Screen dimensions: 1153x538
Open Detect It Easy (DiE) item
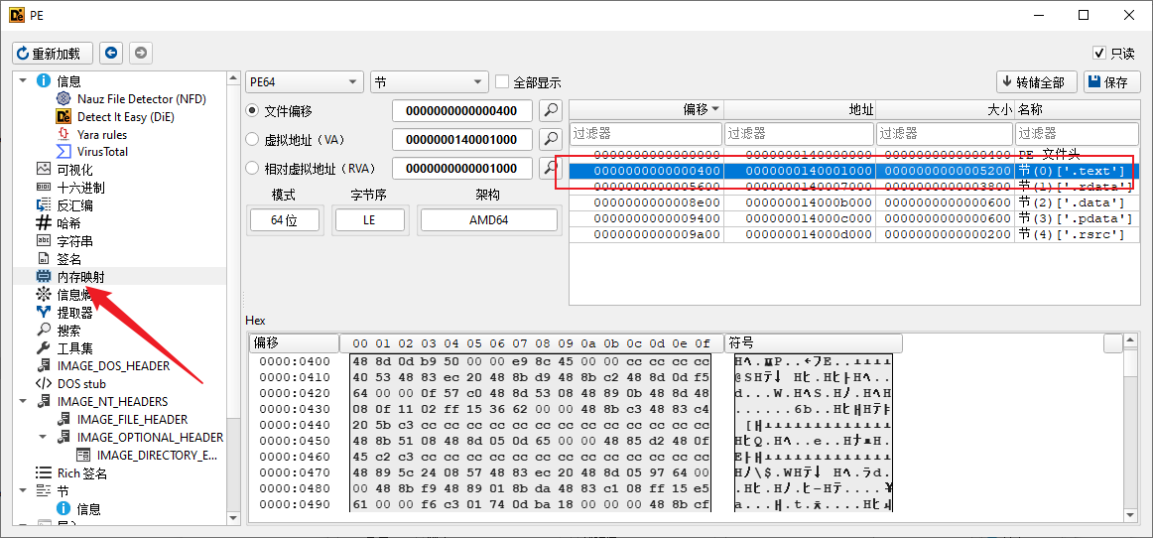[125, 117]
